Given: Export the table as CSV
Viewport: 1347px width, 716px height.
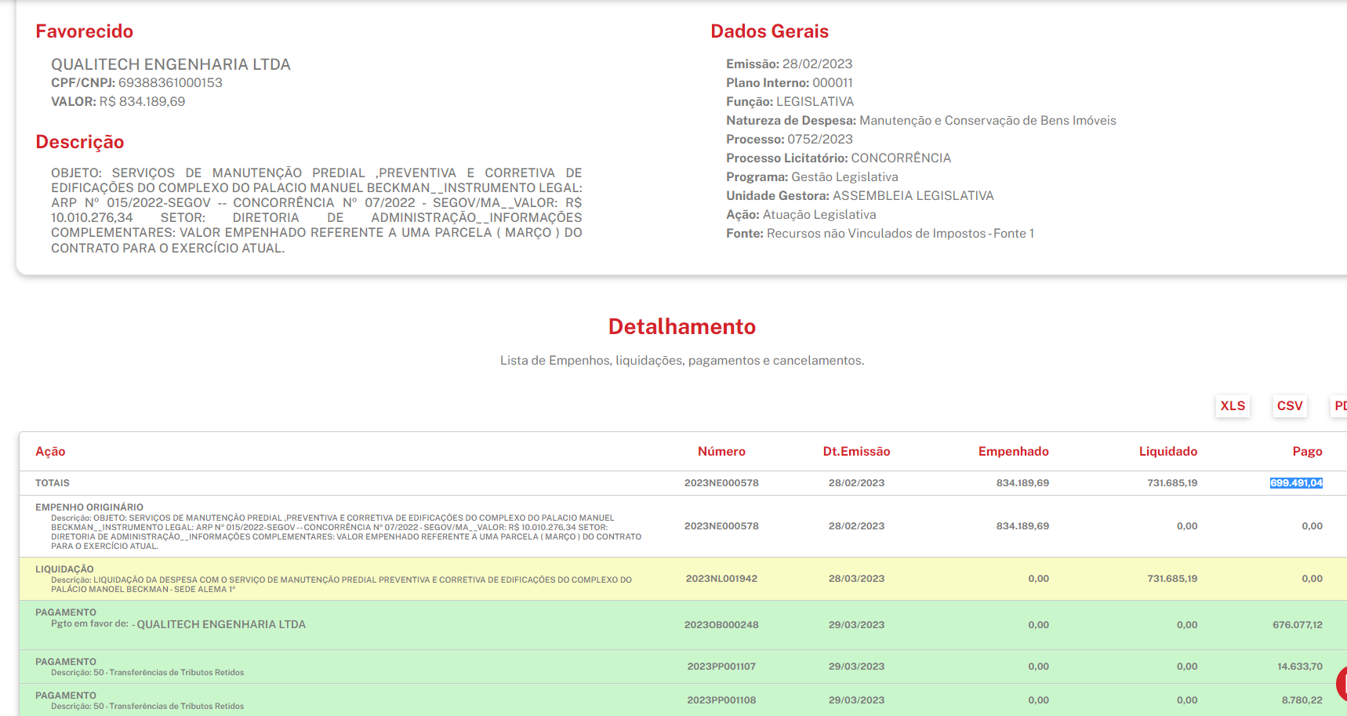Looking at the screenshot, I should [1289, 405].
